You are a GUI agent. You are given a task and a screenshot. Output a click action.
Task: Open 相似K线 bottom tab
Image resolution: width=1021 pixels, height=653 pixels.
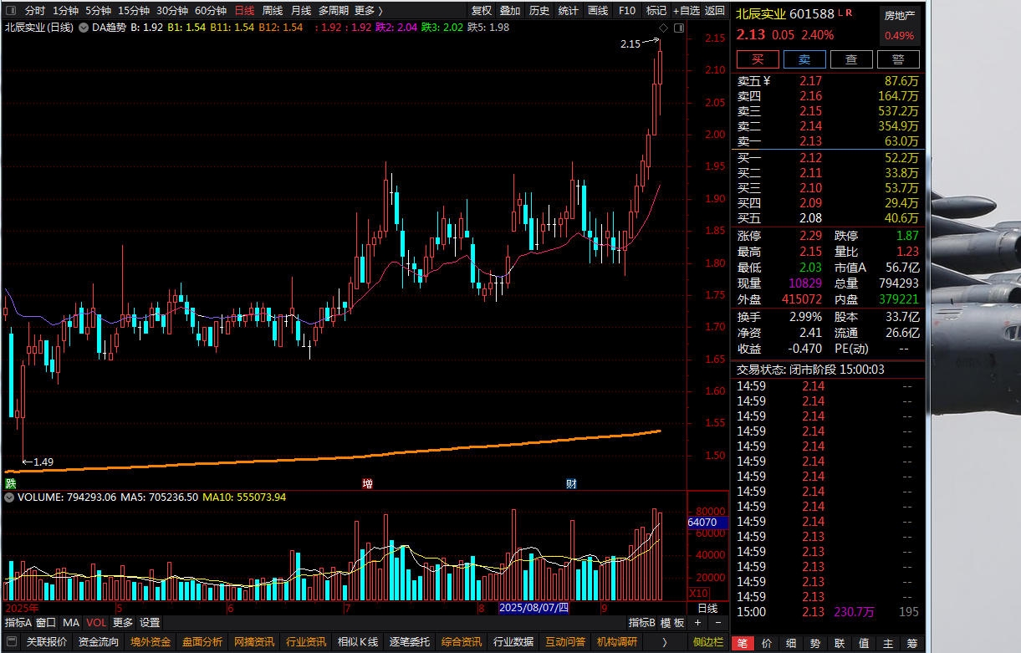point(358,642)
